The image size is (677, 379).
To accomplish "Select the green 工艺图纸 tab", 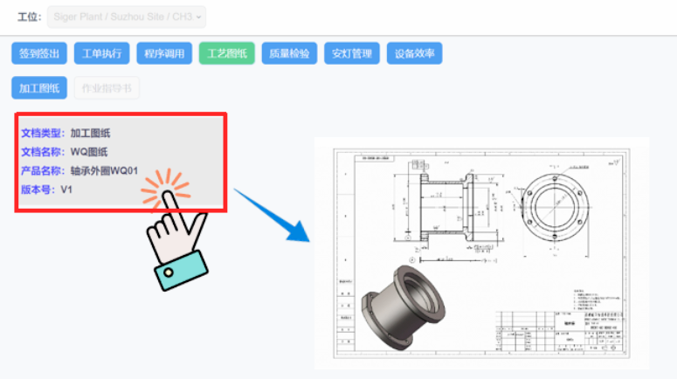I will pyautogui.click(x=226, y=53).
